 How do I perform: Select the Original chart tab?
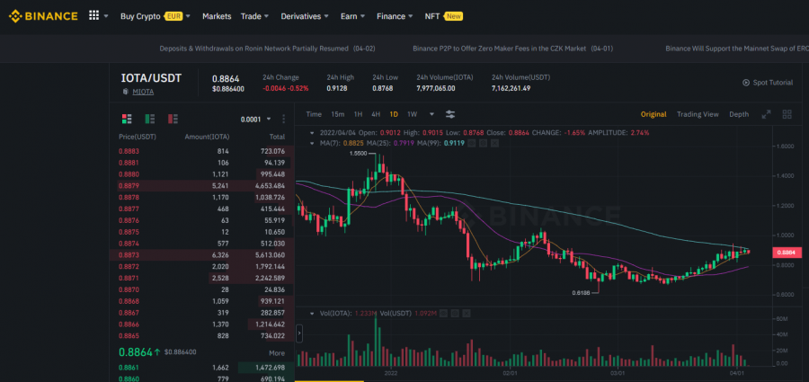click(653, 114)
